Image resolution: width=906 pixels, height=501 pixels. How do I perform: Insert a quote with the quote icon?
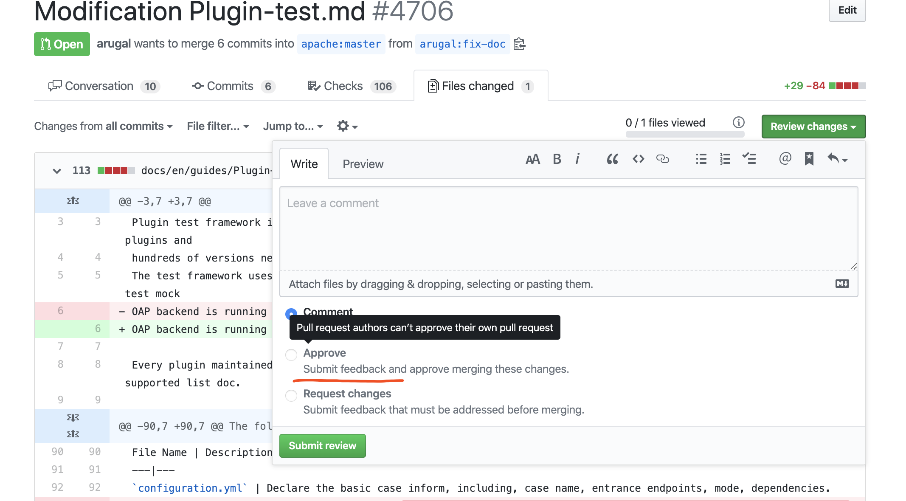click(612, 159)
